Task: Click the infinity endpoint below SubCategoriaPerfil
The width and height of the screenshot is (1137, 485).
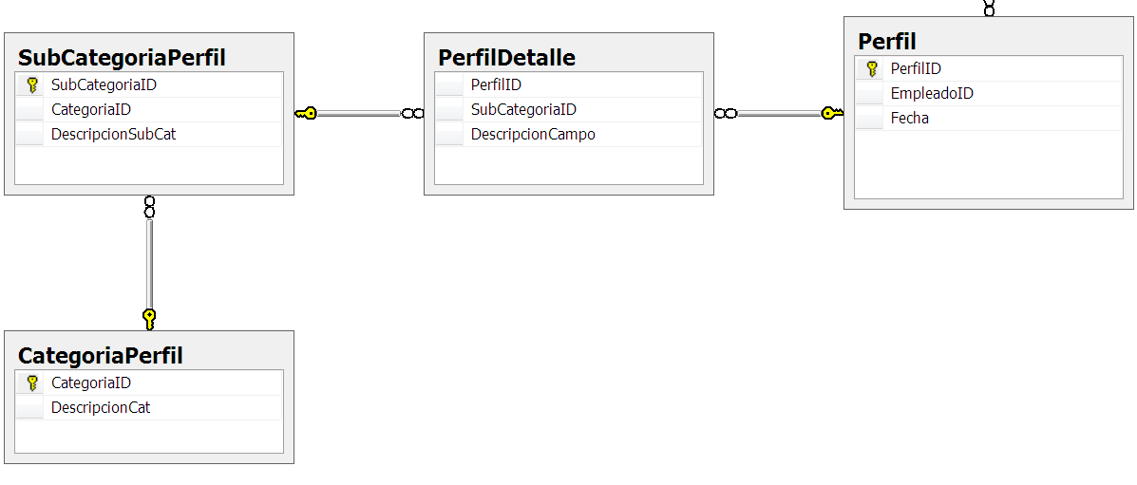Action: point(149,206)
